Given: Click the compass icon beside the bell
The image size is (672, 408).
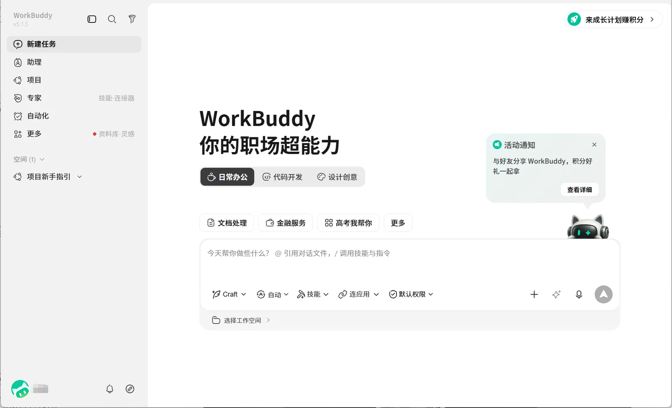Looking at the screenshot, I should (130, 389).
